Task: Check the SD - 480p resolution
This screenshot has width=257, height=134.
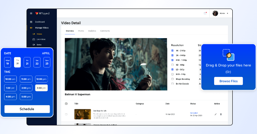Action: coord(172,65)
